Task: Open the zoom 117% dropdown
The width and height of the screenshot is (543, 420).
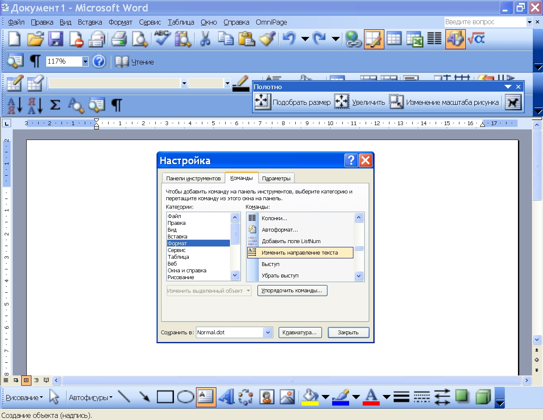Action: click(x=85, y=62)
